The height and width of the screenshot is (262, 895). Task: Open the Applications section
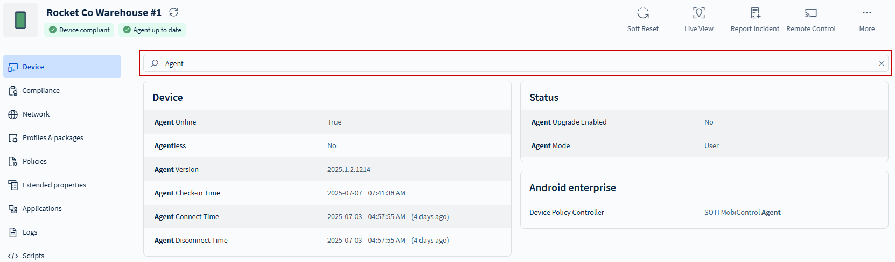[x=42, y=209]
